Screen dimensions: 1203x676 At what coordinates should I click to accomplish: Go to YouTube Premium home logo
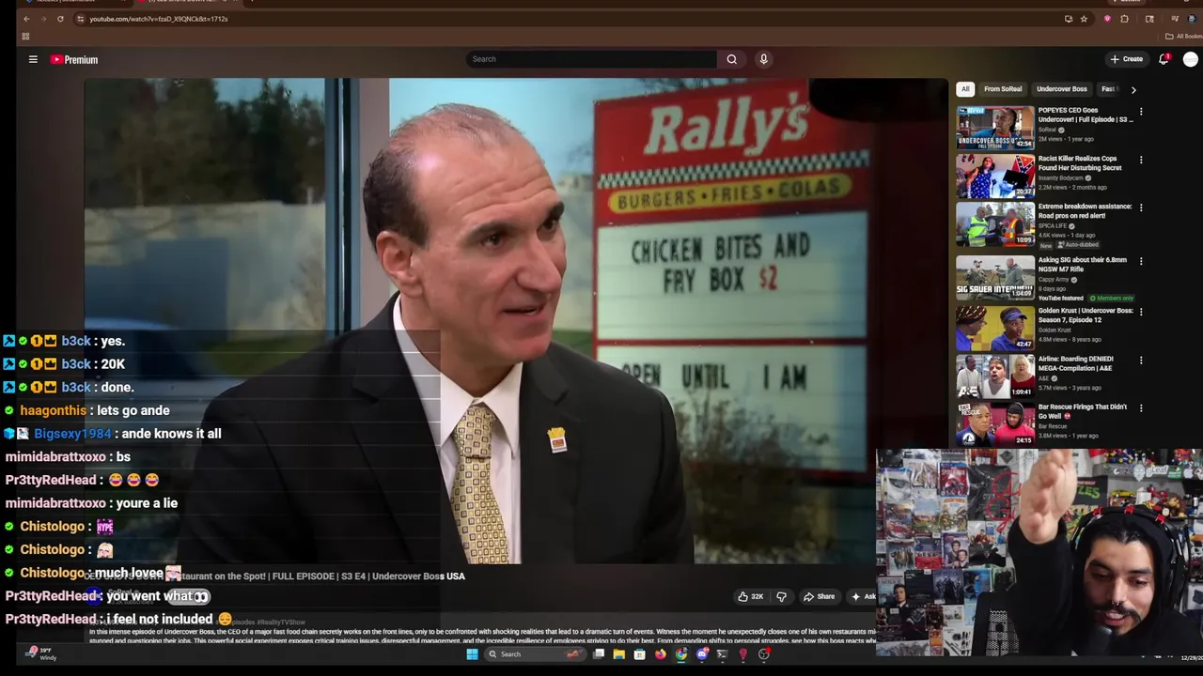pyautogui.click(x=74, y=59)
